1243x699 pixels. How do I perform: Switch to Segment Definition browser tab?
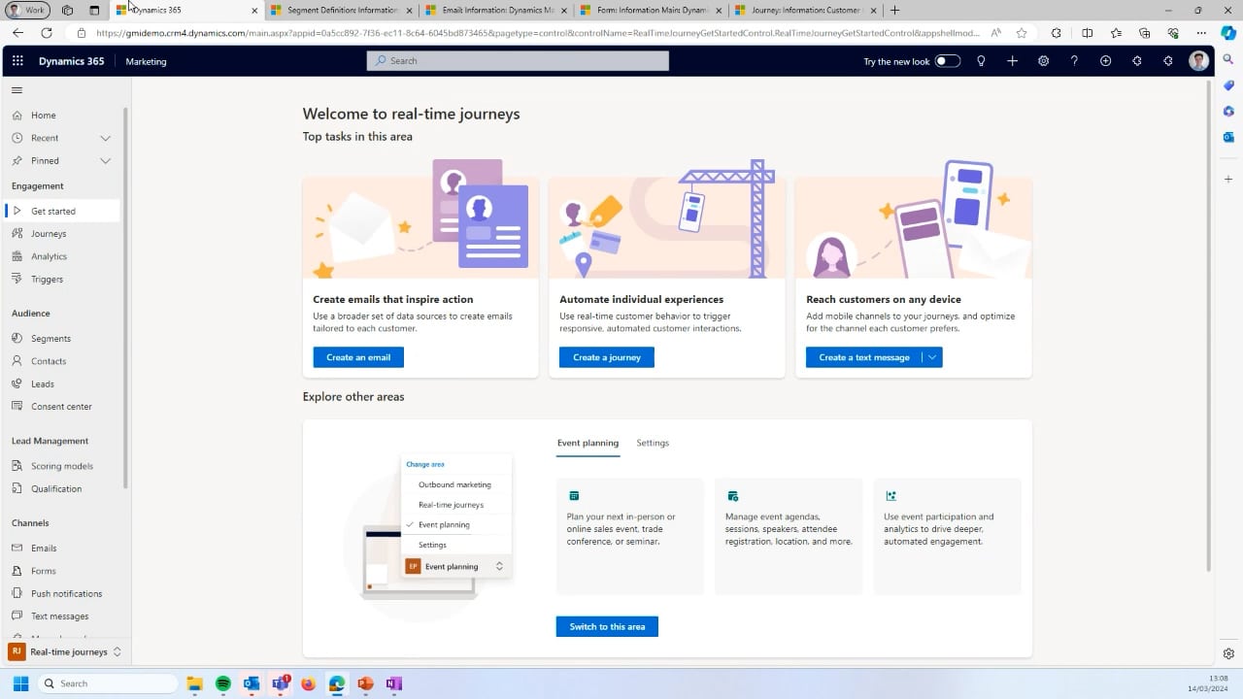[341, 10]
